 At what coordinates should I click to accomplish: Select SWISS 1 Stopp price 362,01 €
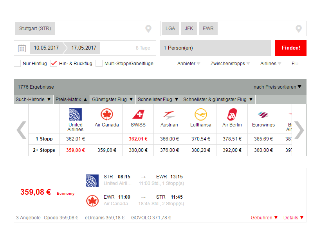138,139
